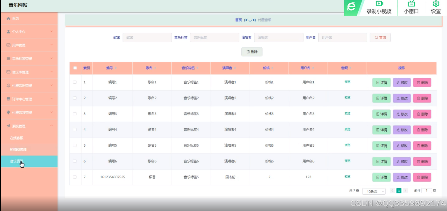Click the sort icon beside 音乐标签 header
The height and width of the screenshot is (211, 447).
[x=197, y=68]
